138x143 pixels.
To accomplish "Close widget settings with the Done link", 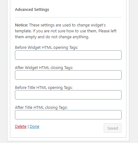I will coord(34,127).
